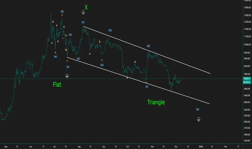Click the 9550.00 price axis label
The width and height of the screenshot is (252, 149).
point(247,53)
